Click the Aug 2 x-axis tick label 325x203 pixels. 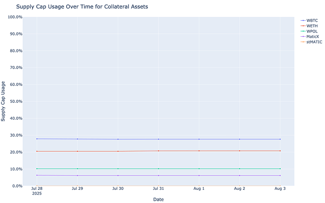click(x=239, y=188)
